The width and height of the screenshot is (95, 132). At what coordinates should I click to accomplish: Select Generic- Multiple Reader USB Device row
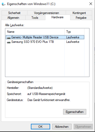[45, 37]
